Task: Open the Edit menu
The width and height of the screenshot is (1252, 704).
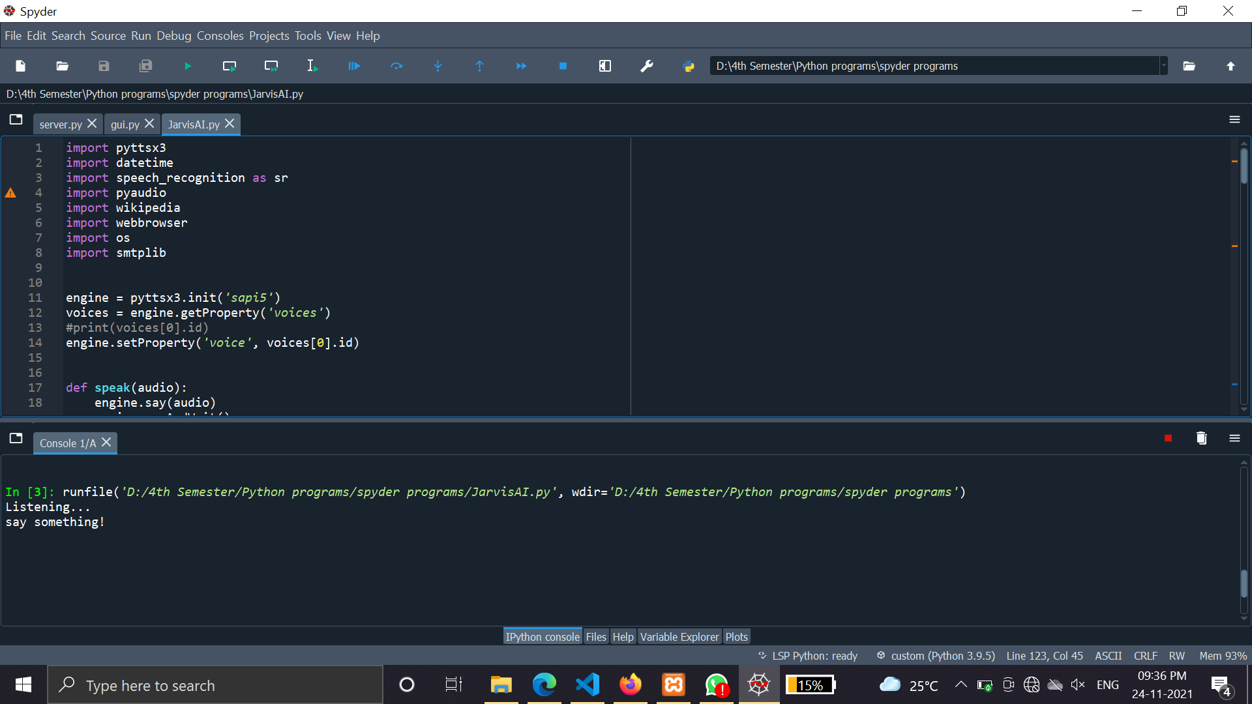Action: click(x=37, y=36)
